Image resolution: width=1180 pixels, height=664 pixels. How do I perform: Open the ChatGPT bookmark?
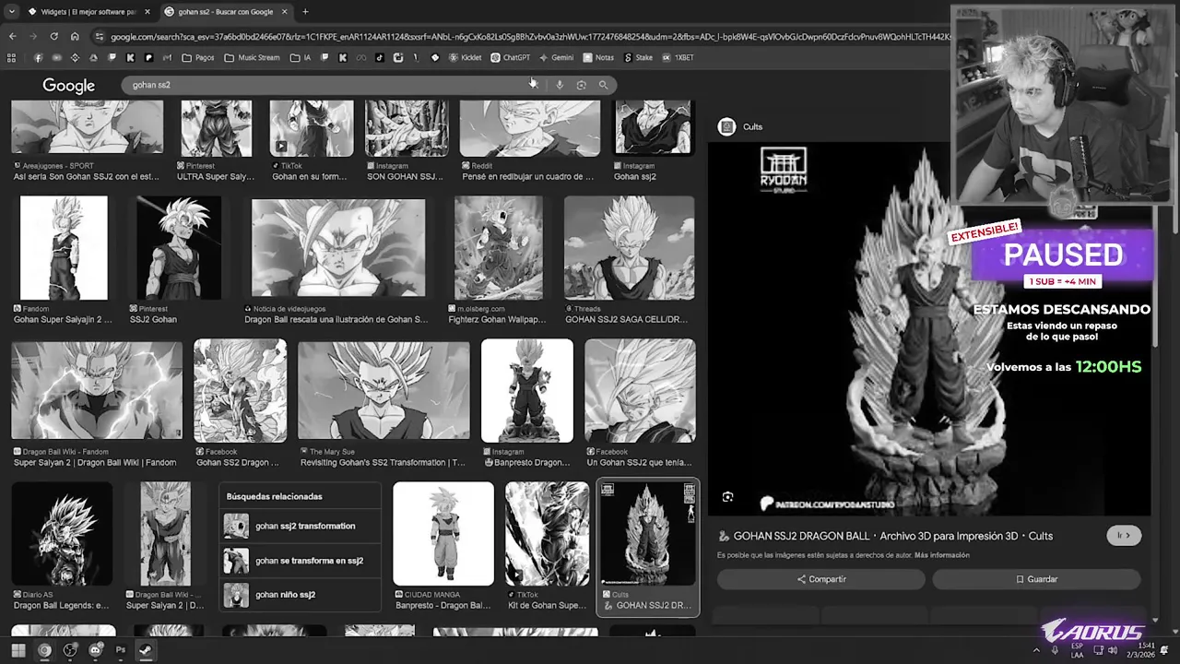pos(511,57)
